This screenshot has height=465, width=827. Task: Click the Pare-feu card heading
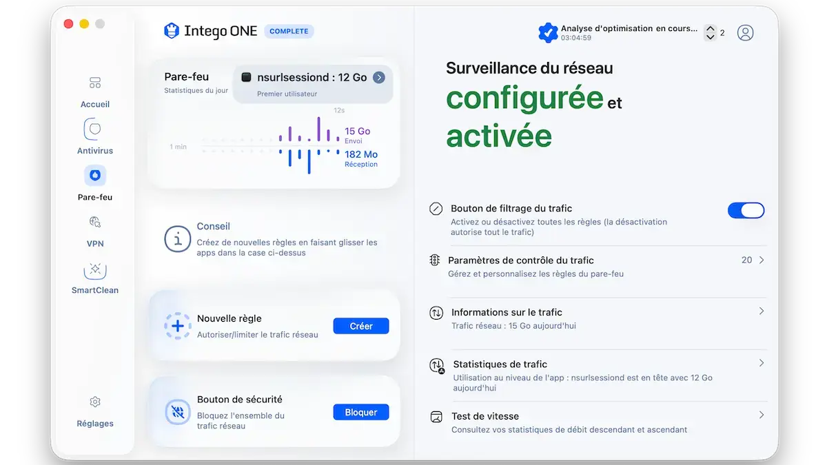click(186, 76)
